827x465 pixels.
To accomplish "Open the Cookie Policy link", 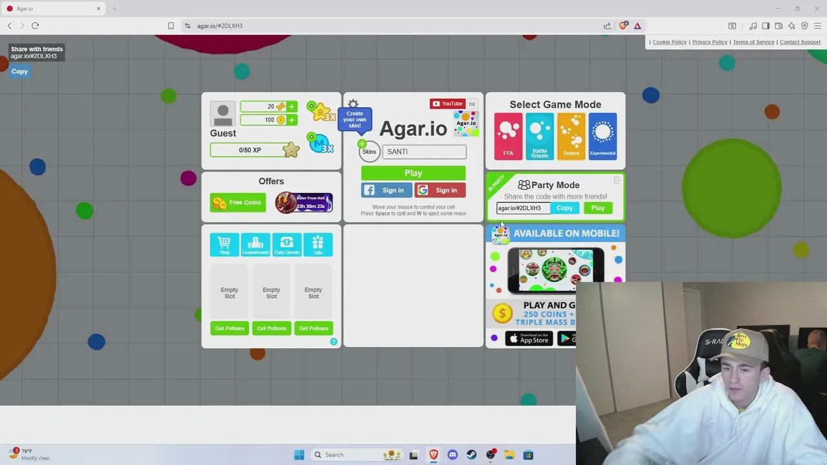I will (x=669, y=42).
